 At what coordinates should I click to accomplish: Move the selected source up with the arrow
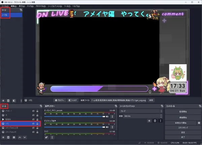point(19,137)
